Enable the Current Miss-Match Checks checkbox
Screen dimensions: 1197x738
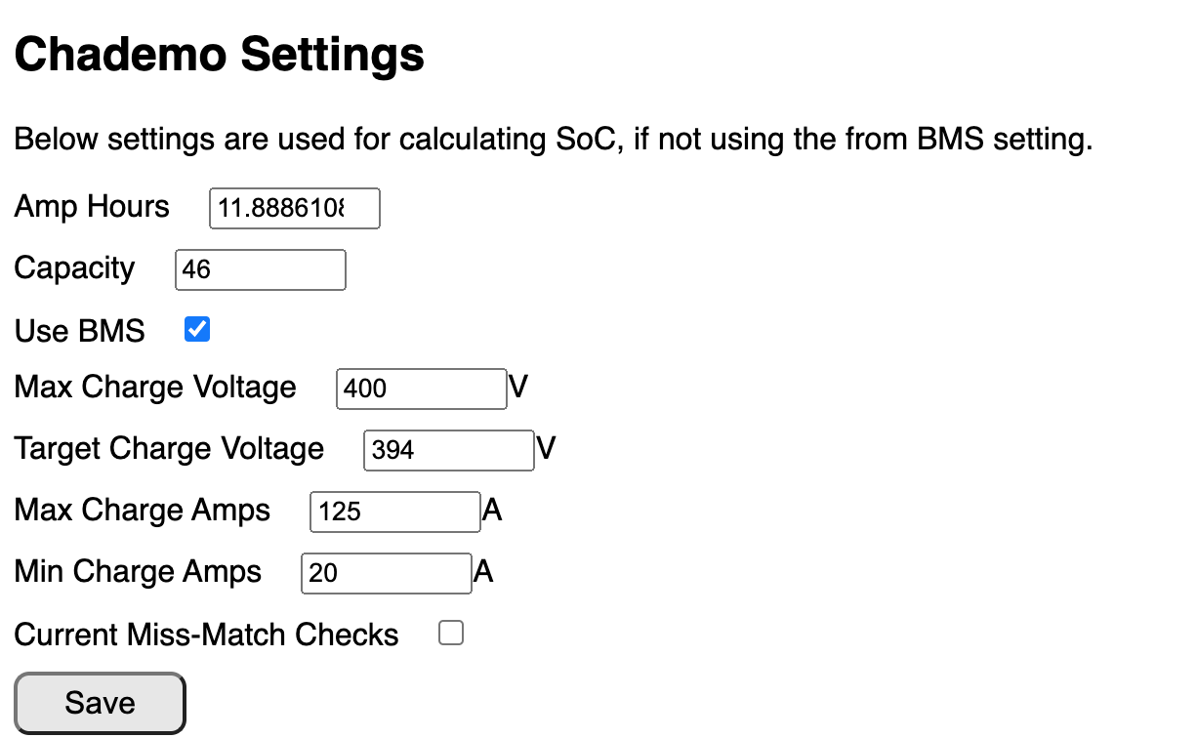[x=451, y=634]
